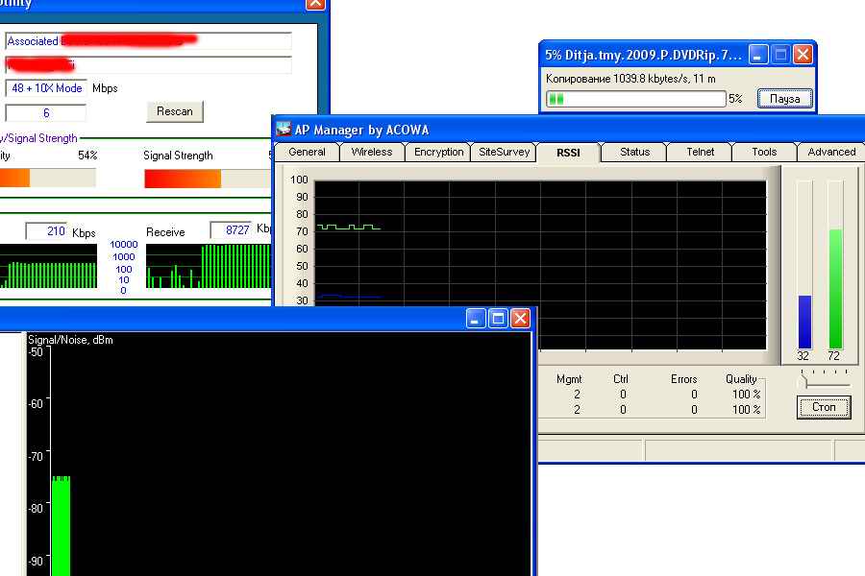Open the Encryption tab
865x576 pixels.
pyautogui.click(x=438, y=152)
